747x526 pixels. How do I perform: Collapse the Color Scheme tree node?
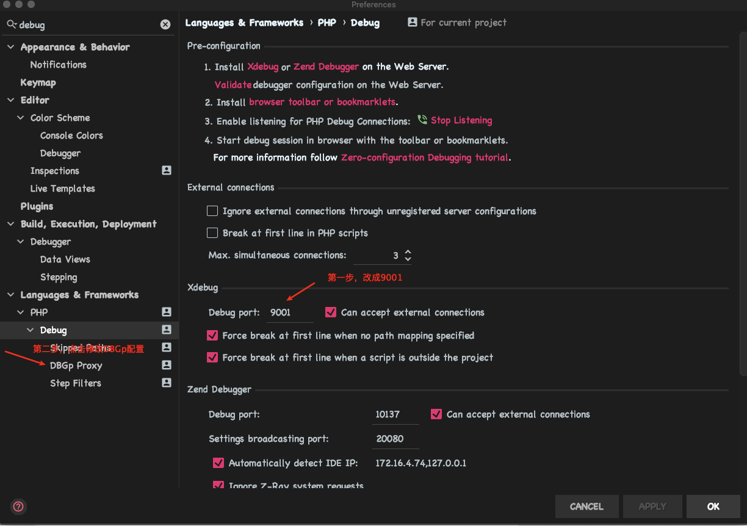[x=21, y=118]
